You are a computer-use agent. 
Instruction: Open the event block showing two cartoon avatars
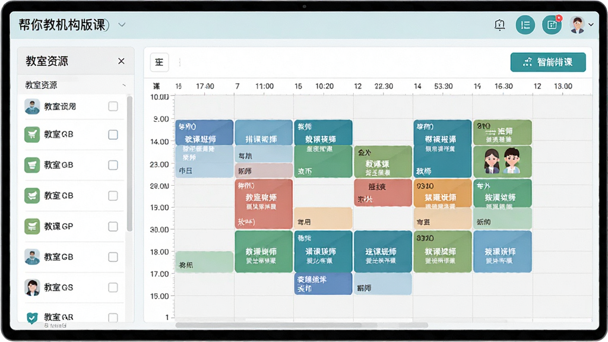[x=502, y=161]
